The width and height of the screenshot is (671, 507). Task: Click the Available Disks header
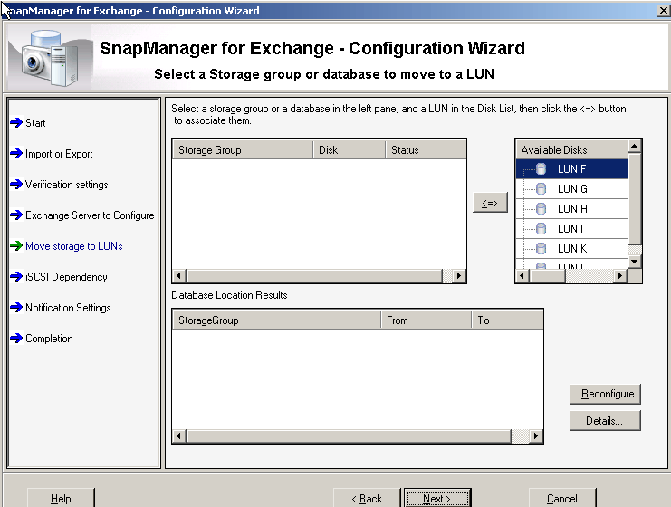tap(571, 149)
